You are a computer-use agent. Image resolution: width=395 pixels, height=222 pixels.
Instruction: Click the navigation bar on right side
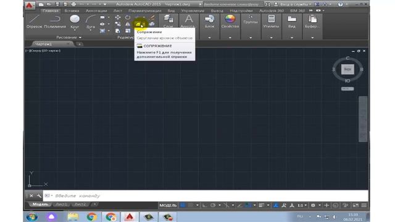[x=363, y=119]
